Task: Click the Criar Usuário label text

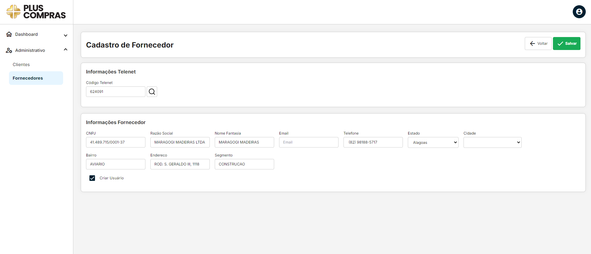Action: click(x=112, y=178)
